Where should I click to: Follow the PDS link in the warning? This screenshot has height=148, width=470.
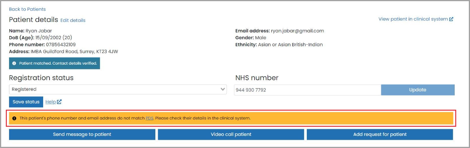point(149,118)
